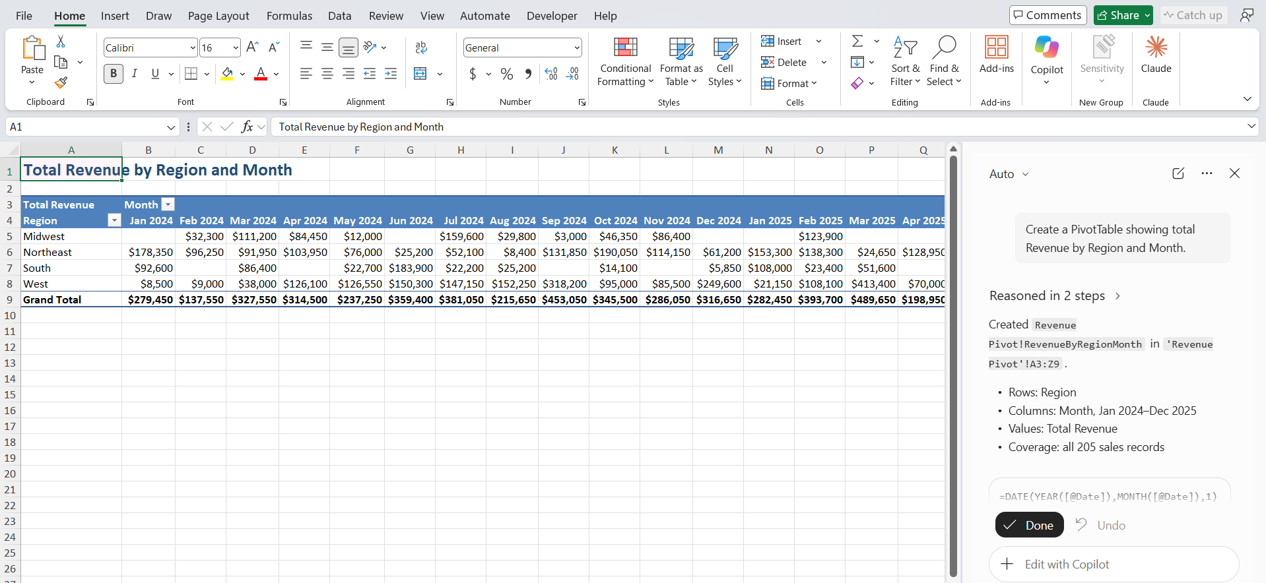
Task: Open the font size dropdown
Action: pyautogui.click(x=236, y=47)
